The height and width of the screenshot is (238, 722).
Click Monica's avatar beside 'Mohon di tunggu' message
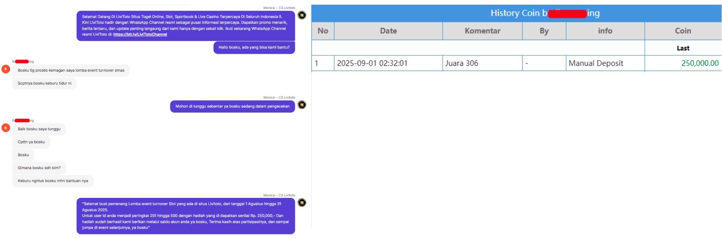point(302,105)
